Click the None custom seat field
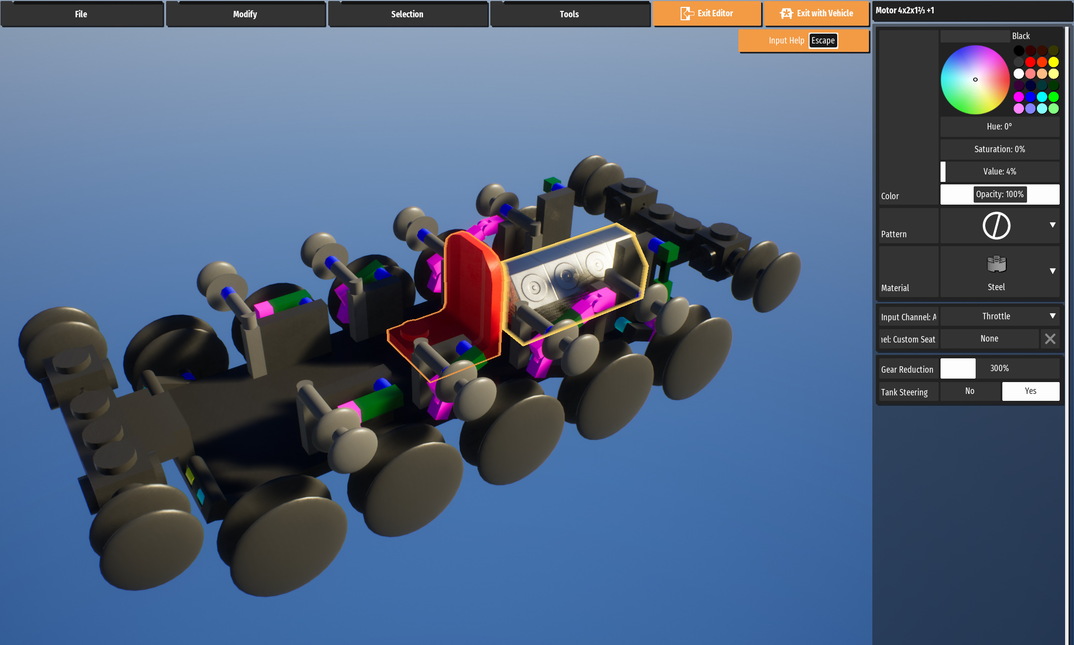The image size is (1074, 645). pos(989,339)
